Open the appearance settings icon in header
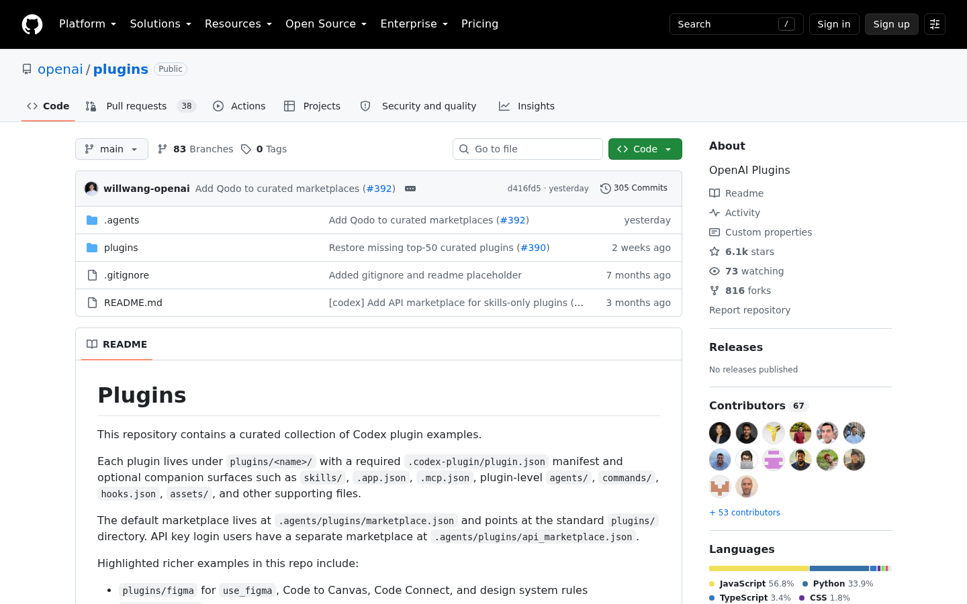967x604 pixels. coord(935,24)
